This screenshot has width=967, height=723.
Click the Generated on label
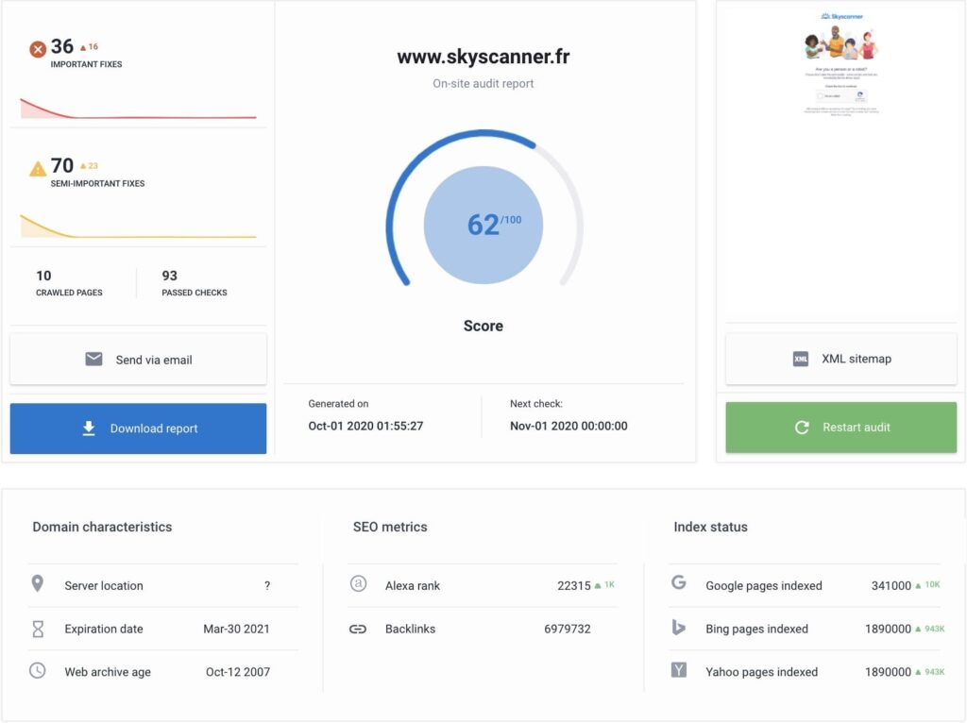click(x=339, y=404)
